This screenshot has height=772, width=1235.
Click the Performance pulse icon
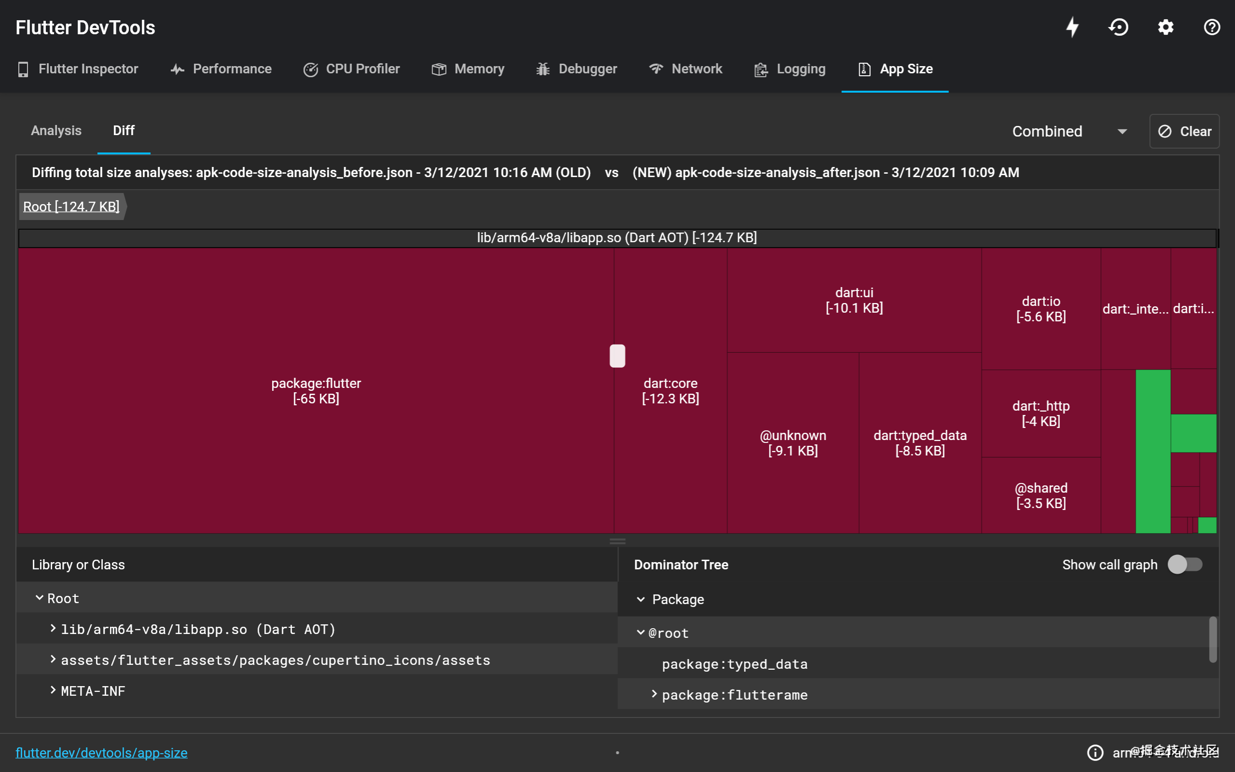[177, 69]
